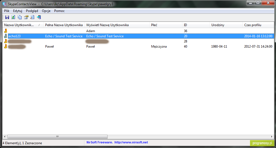The height and width of the screenshot is (148, 276).
Task: Open the http://www.nirsoft.net link
Action: pyautogui.click(x=131, y=142)
